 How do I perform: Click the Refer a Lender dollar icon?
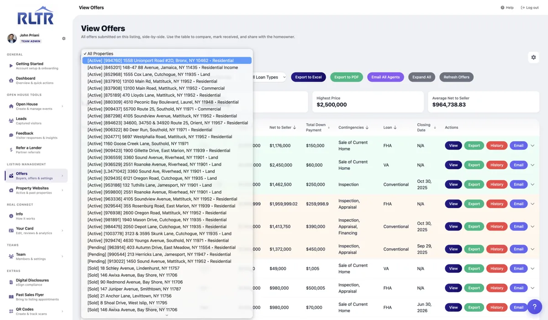[11, 150]
